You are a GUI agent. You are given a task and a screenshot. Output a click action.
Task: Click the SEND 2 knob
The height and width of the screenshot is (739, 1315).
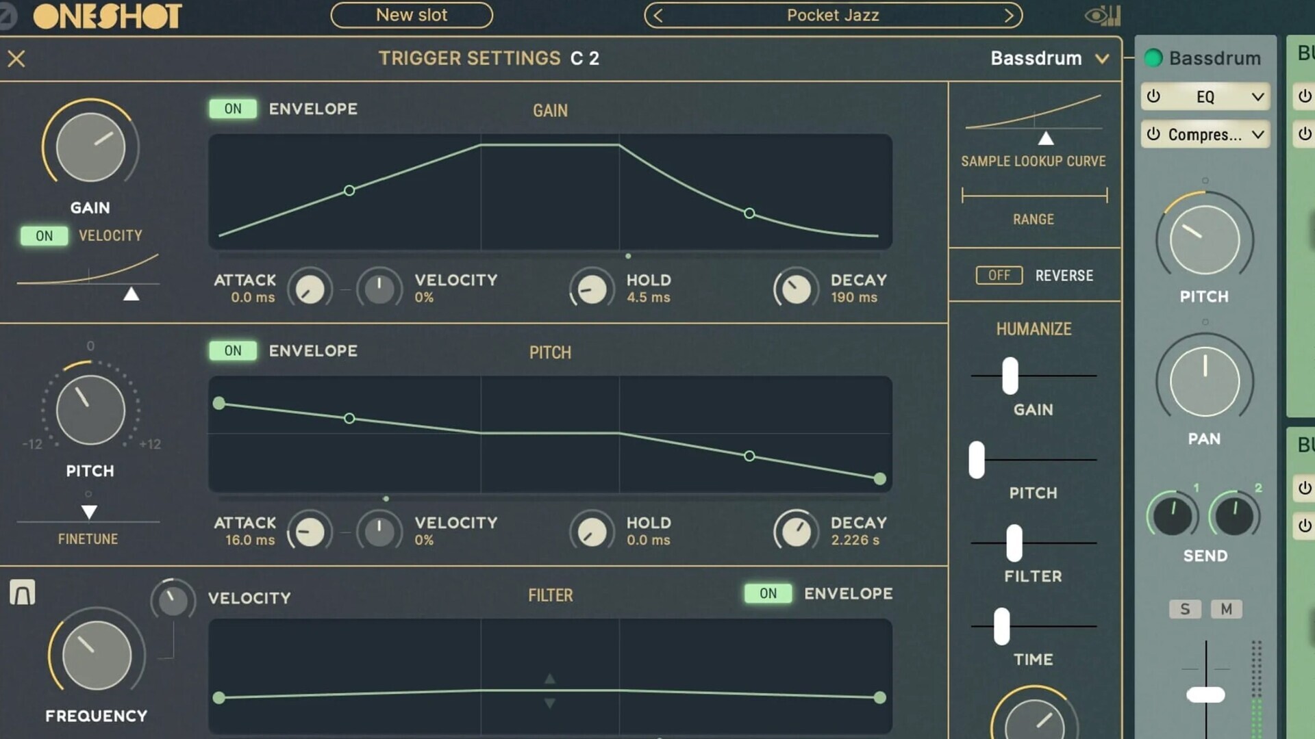tap(1234, 516)
